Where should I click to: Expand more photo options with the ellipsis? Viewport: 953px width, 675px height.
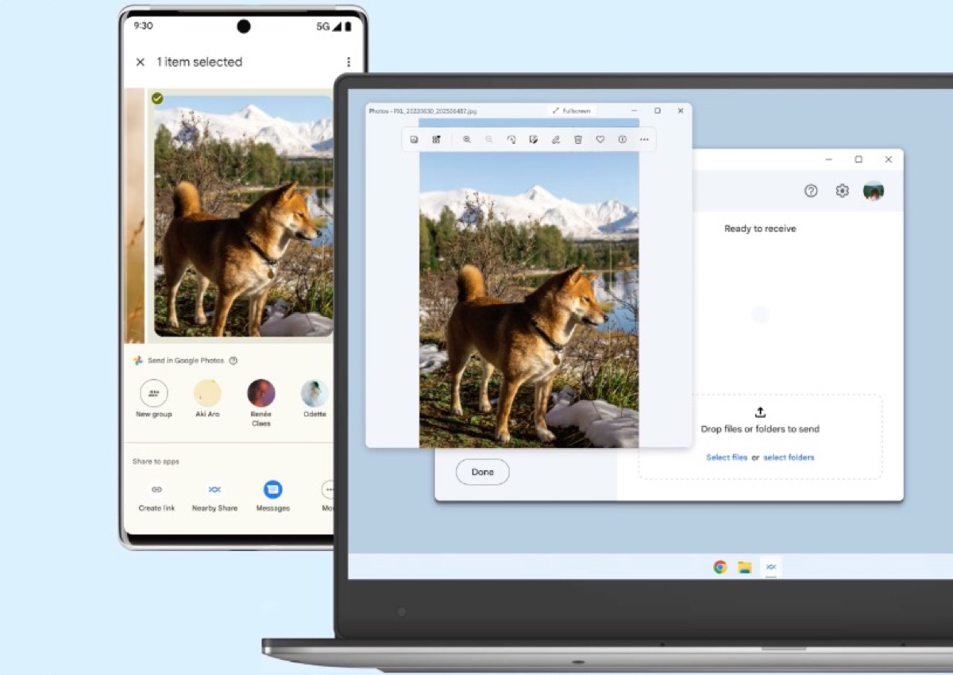pyautogui.click(x=645, y=139)
